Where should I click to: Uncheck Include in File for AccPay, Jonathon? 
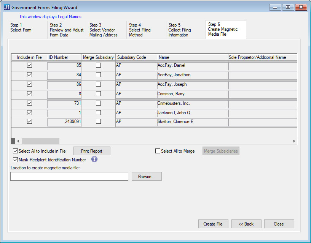29,74
